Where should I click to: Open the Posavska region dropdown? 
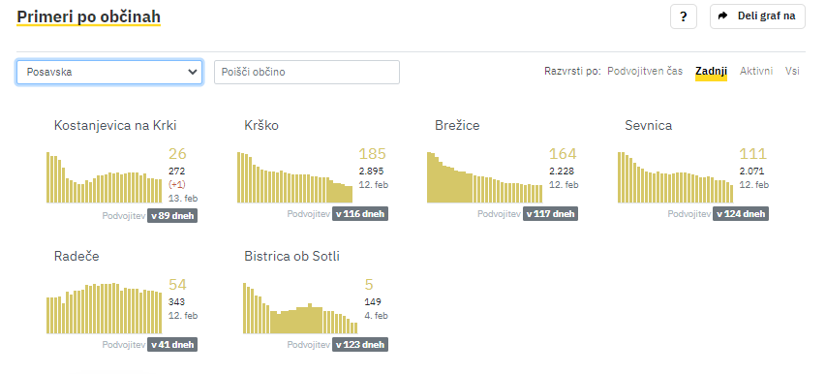109,72
